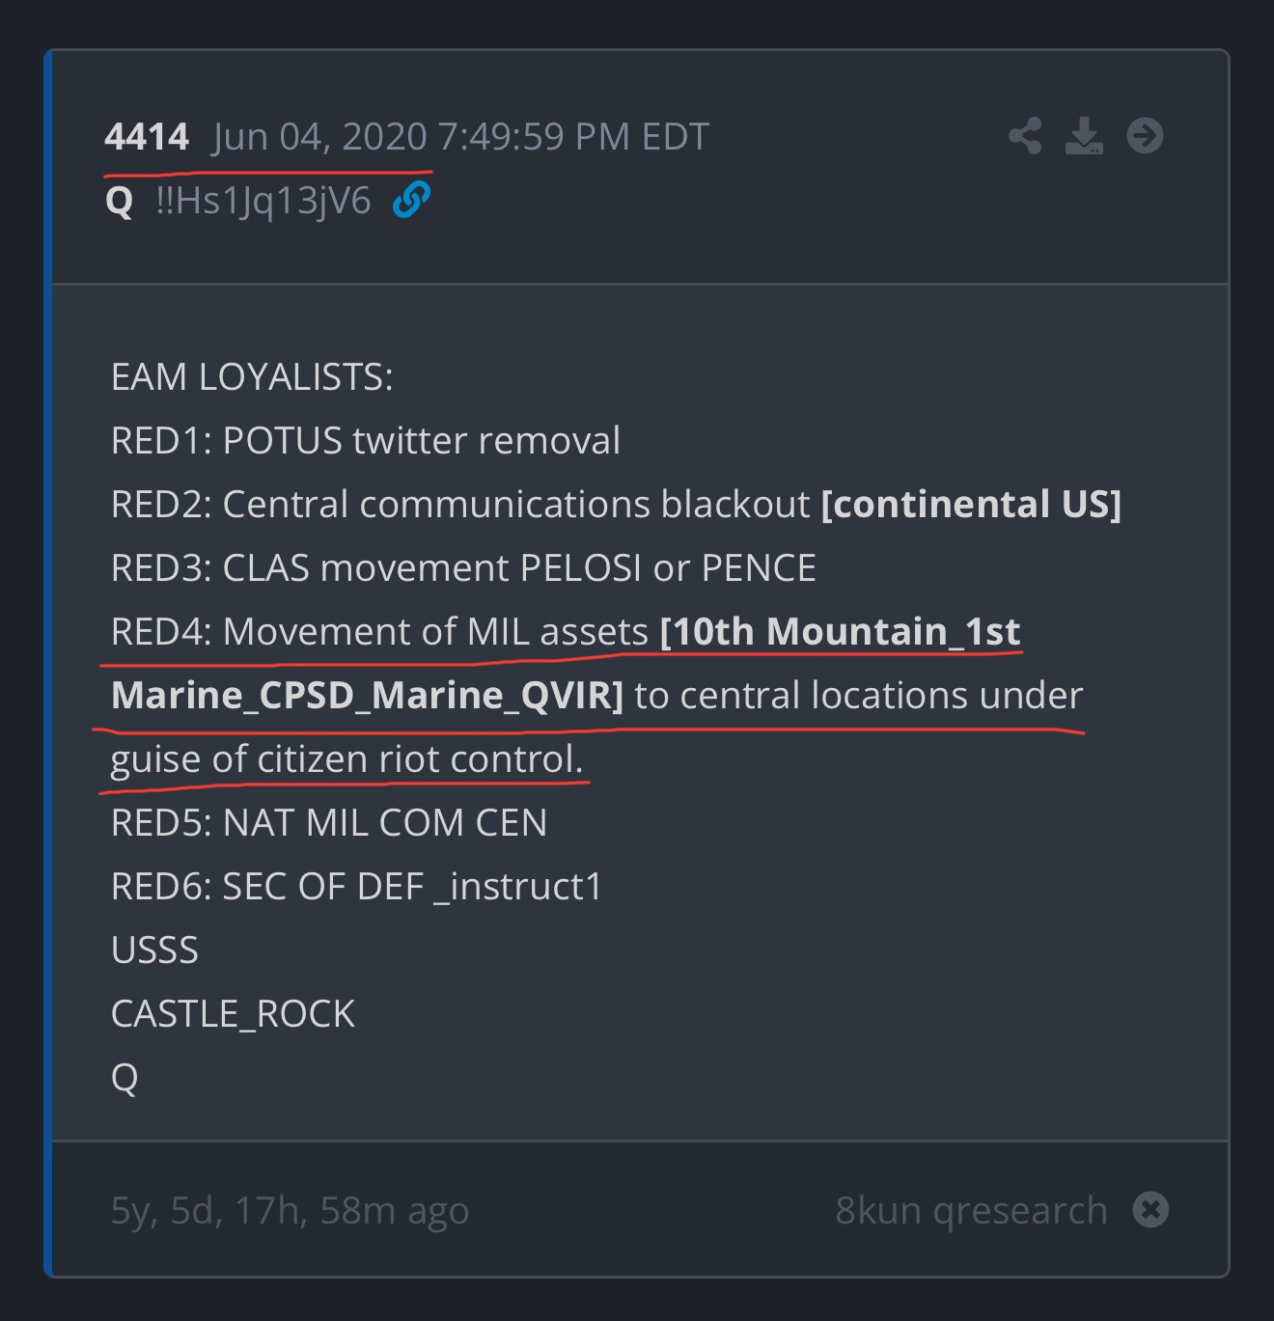Click the bold '[continental US]' text
This screenshot has height=1321, width=1274.
coord(971,505)
